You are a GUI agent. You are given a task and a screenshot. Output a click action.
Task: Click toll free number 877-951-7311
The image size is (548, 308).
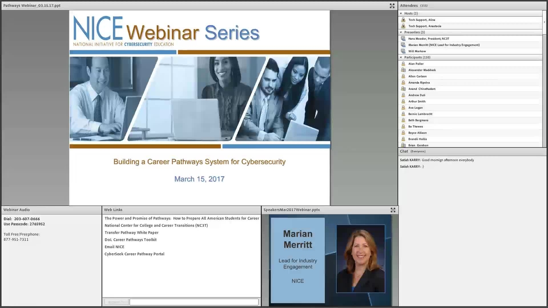[16, 240]
